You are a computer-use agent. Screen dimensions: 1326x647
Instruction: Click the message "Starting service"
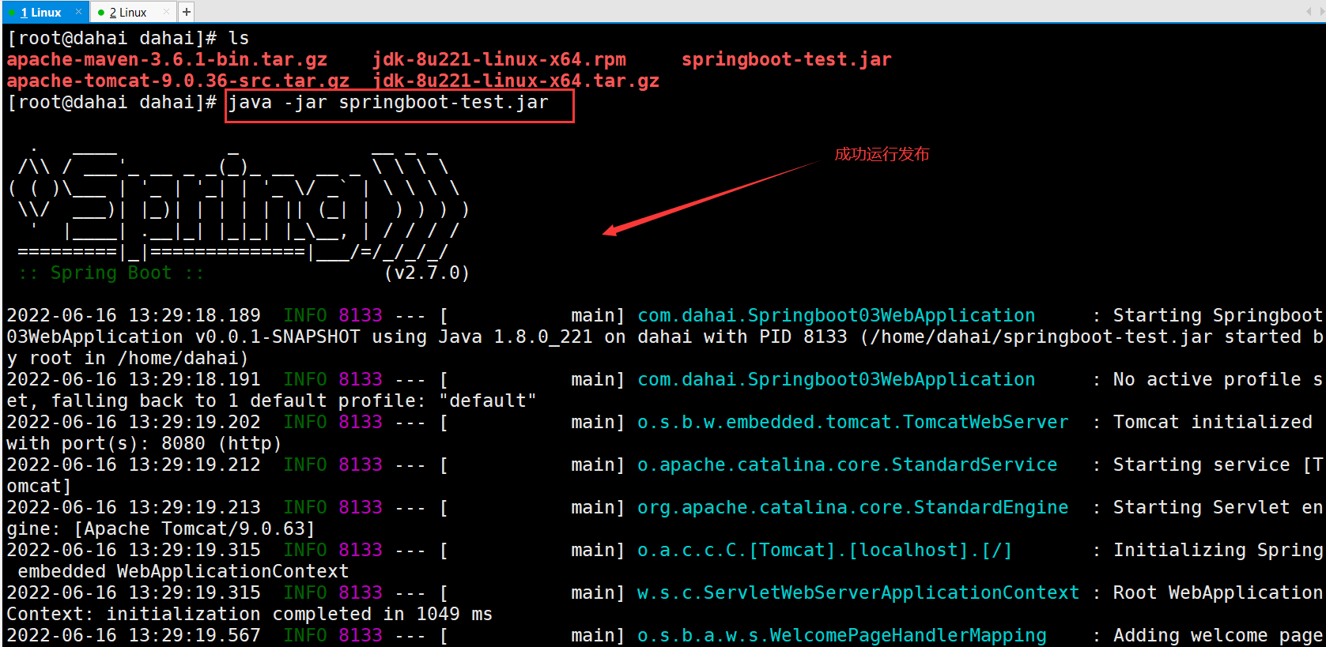(x=1202, y=465)
